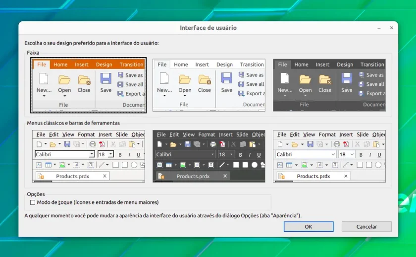Choose the leftmost light classic menus thumbnail

[88, 156]
